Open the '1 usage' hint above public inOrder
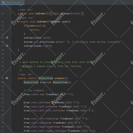133x133 pixels. point(22,10)
